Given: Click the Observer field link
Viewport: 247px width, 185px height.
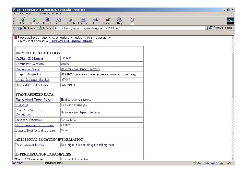Looking at the screenshot, I should pos(22,105).
